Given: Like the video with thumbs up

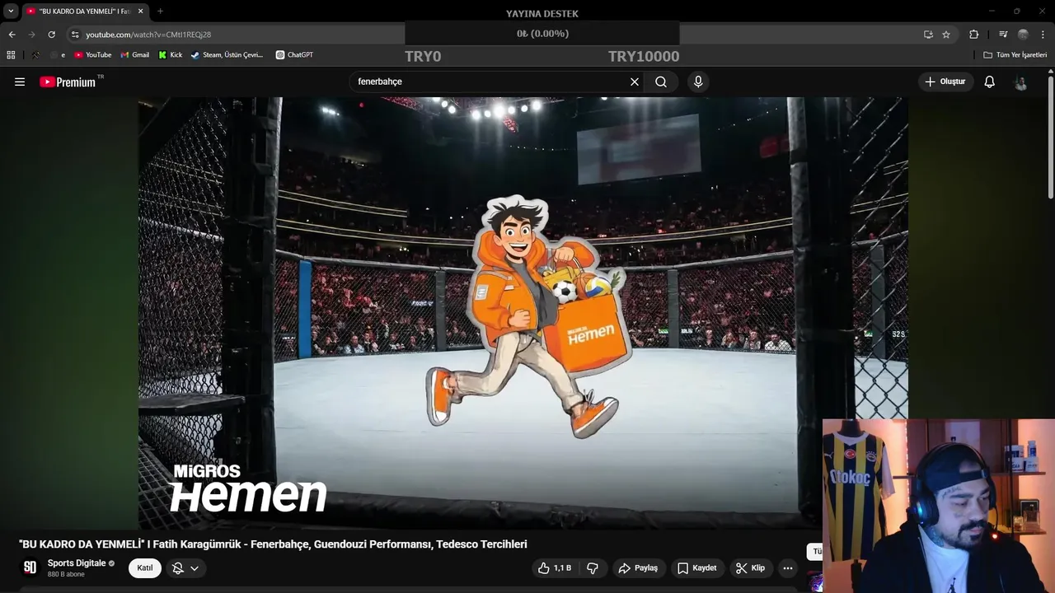Looking at the screenshot, I should [555, 568].
